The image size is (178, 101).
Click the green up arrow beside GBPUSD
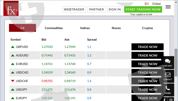tap(12, 47)
